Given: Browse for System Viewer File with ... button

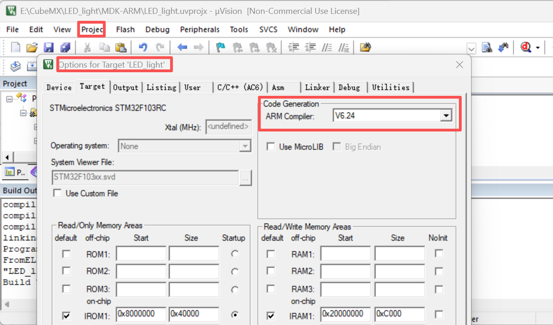Looking at the screenshot, I should click(x=245, y=178).
